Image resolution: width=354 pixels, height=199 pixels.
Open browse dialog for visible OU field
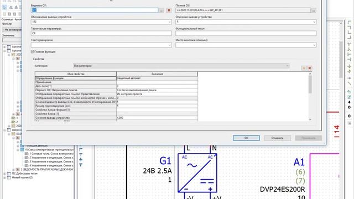[x=161, y=11]
